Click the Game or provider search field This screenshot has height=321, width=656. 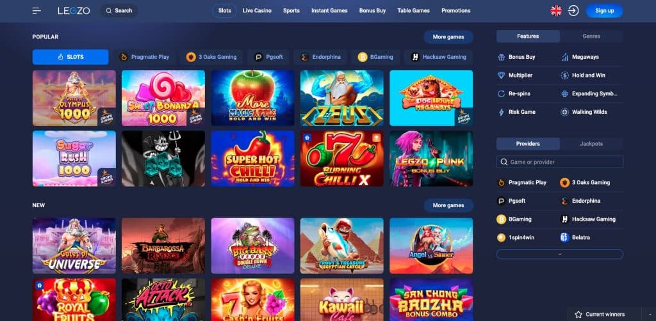click(560, 162)
